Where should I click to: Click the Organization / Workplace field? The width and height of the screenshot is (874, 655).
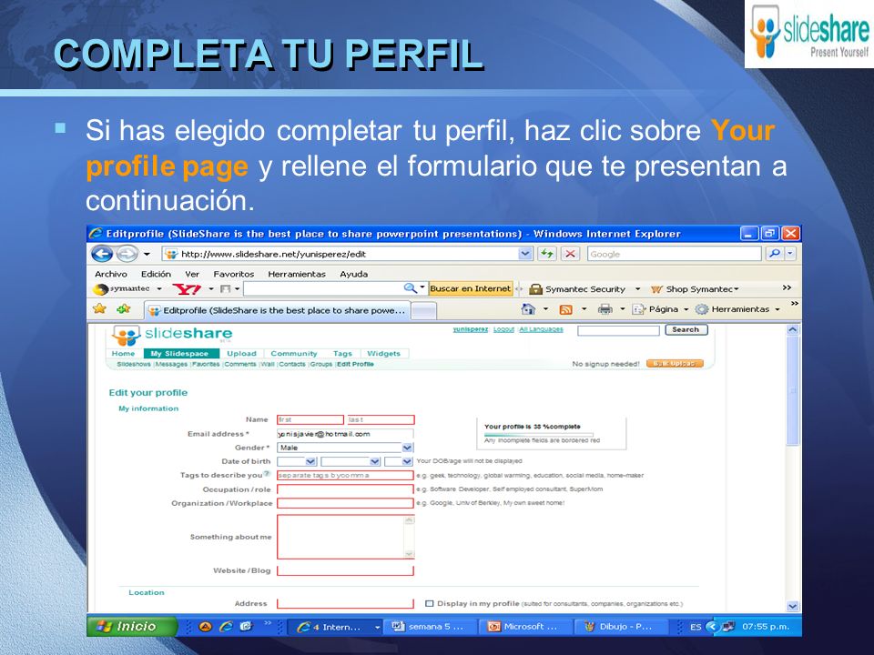pos(345,503)
